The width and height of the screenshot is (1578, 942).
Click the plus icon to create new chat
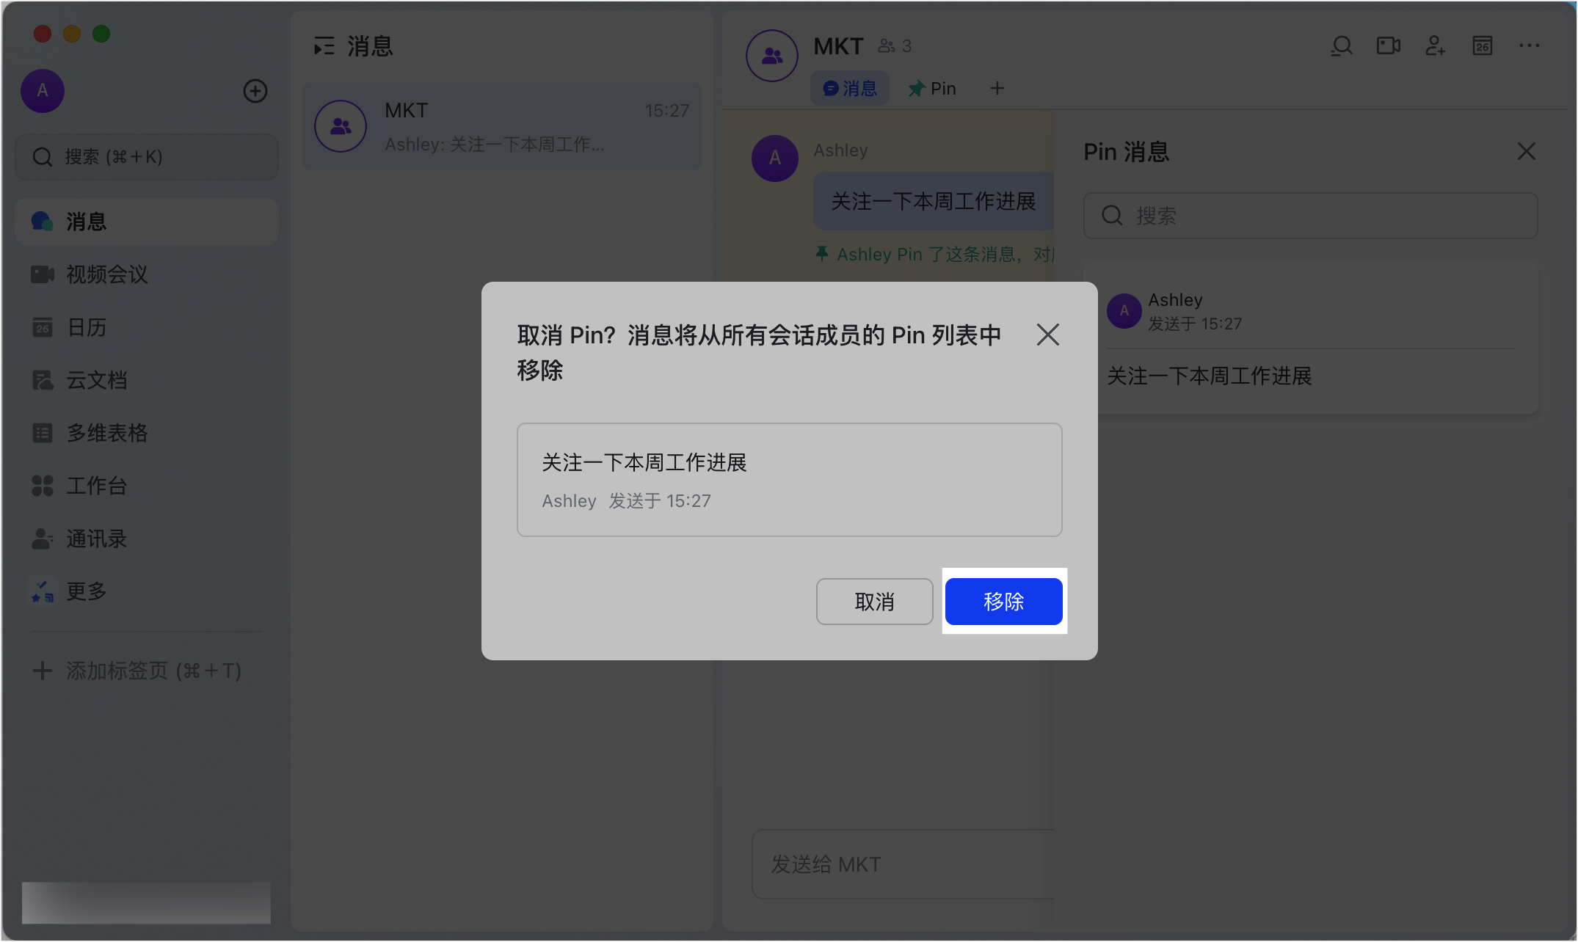pyautogui.click(x=255, y=91)
